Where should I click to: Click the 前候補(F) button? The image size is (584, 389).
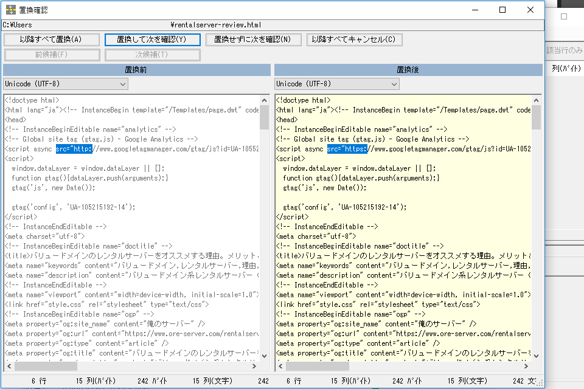point(52,55)
